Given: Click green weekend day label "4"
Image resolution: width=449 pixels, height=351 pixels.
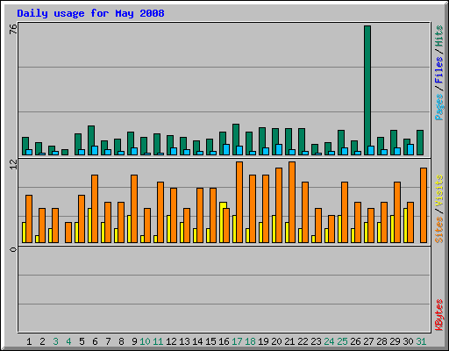Looking at the screenshot, I should point(68,341).
